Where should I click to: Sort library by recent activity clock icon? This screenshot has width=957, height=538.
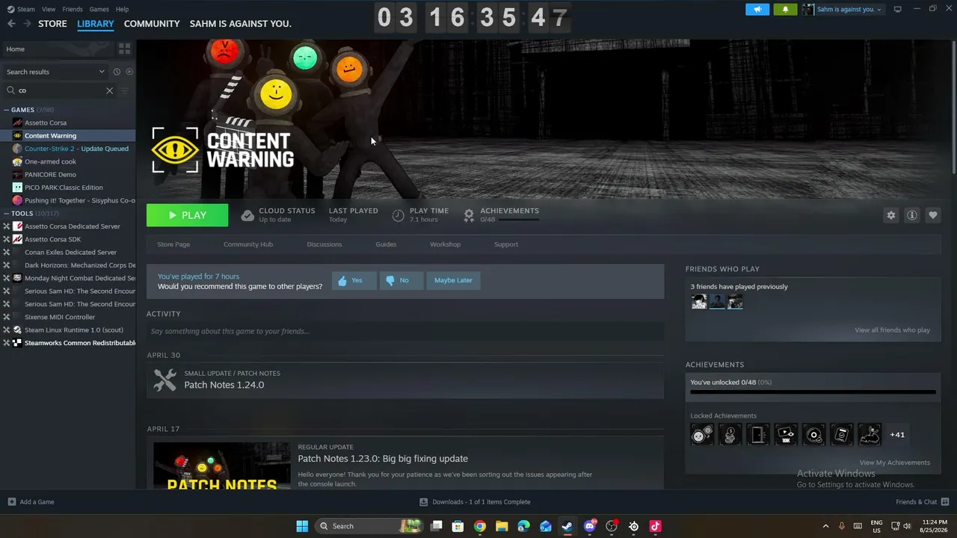pyautogui.click(x=117, y=72)
